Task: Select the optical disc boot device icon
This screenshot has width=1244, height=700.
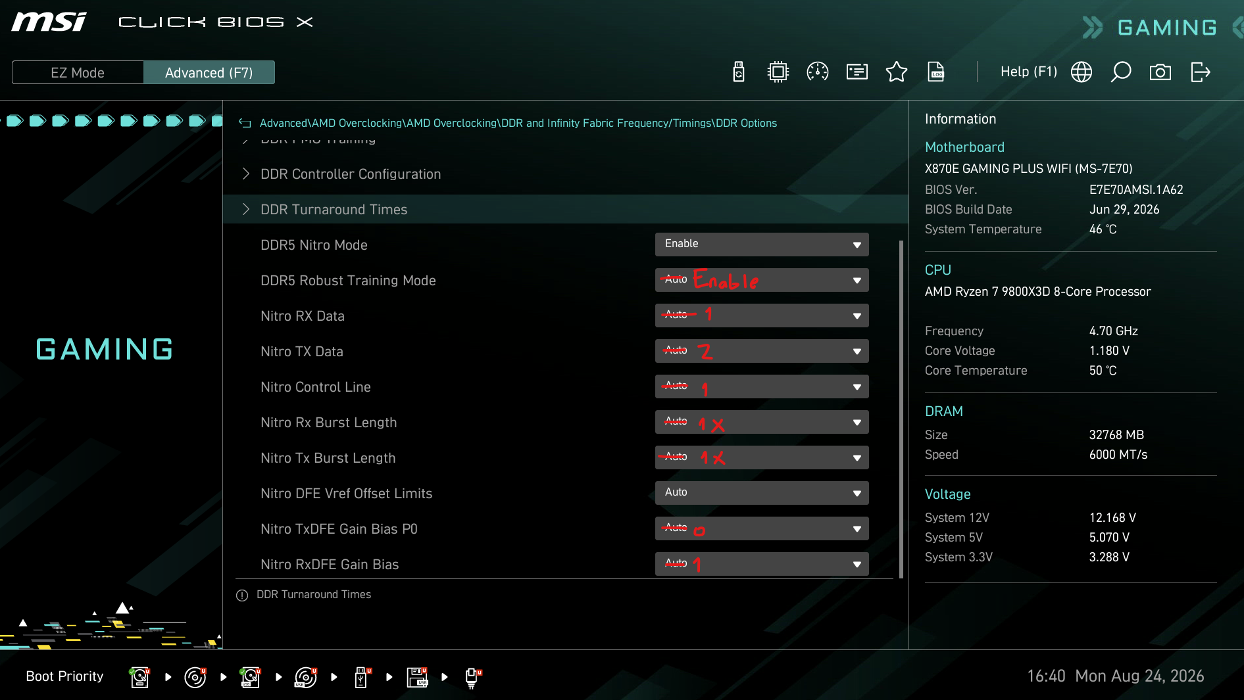Action: (x=195, y=677)
